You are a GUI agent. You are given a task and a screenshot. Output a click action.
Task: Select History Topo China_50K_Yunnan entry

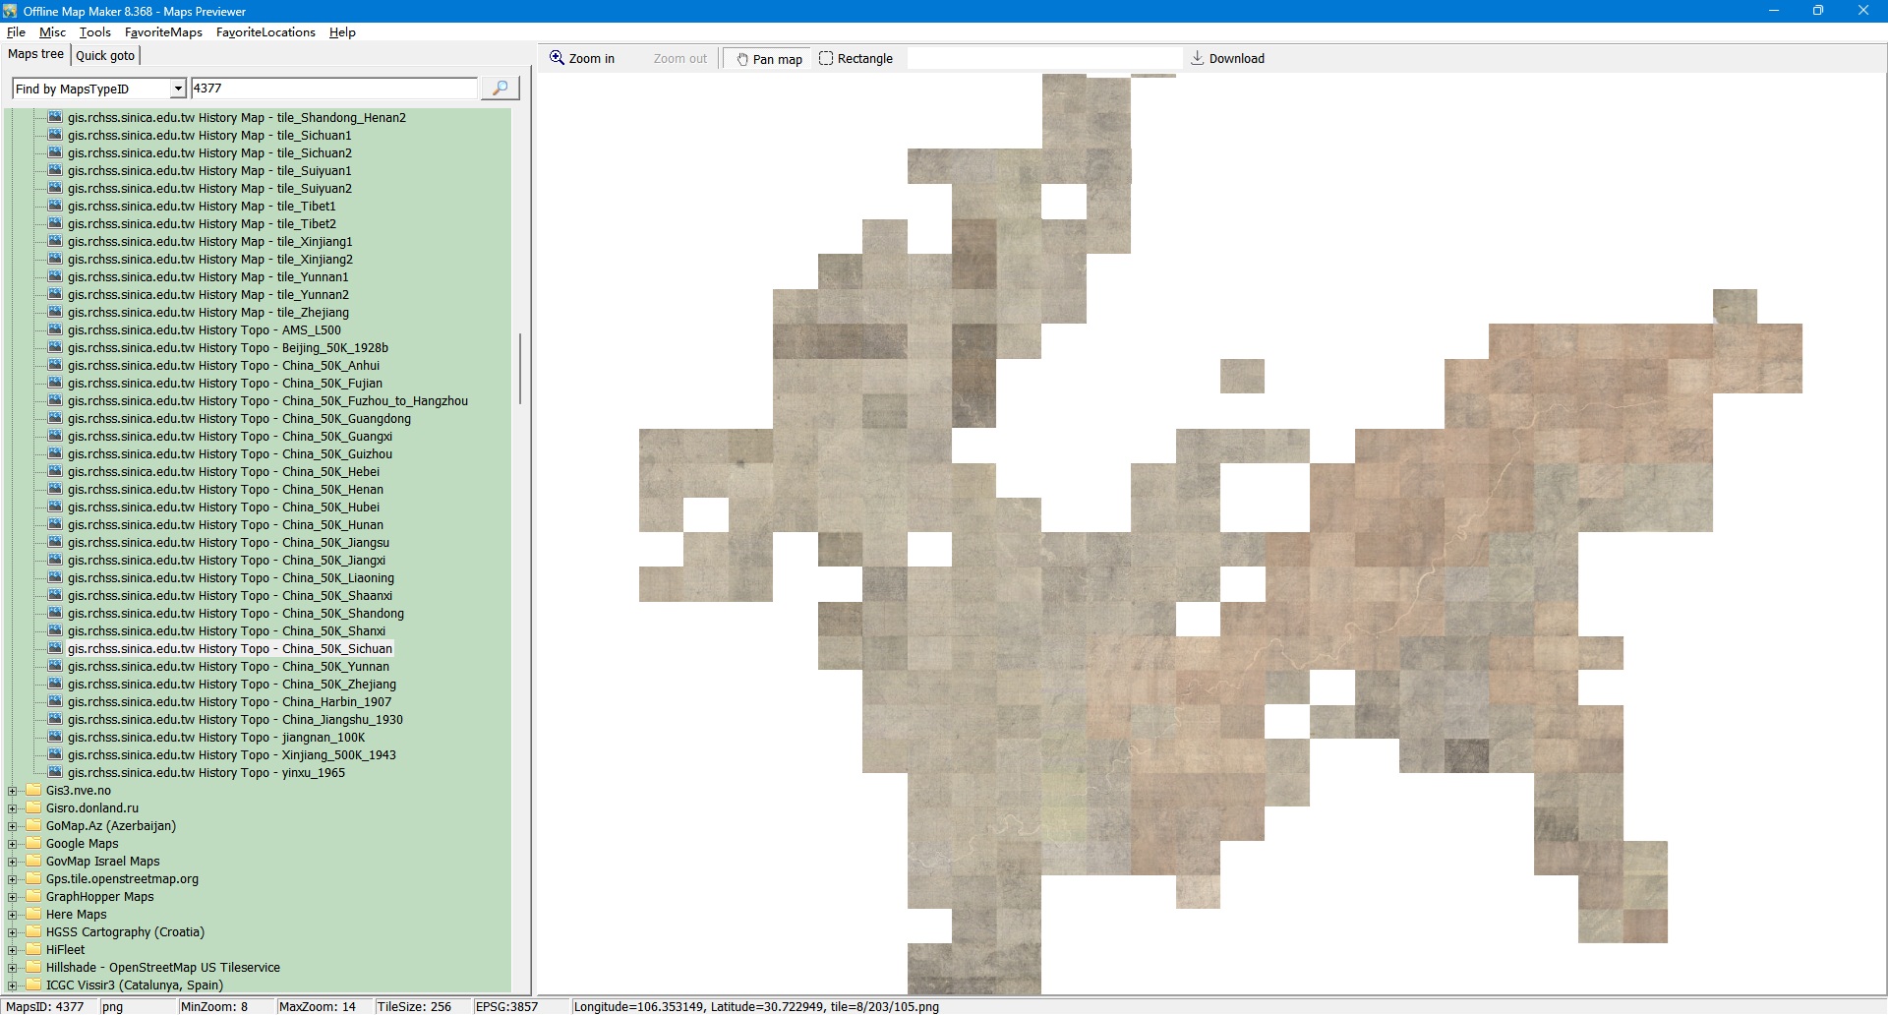point(227,667)
